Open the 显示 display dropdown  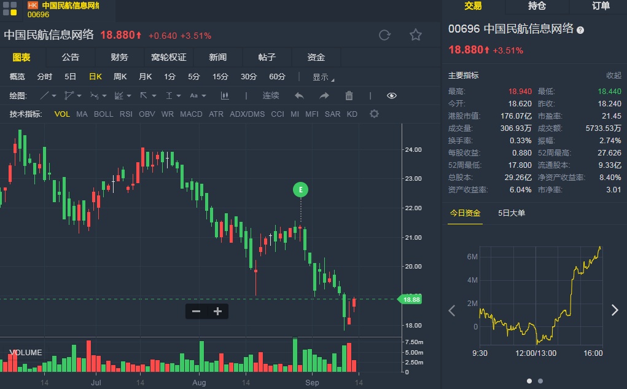coord(323,77)
